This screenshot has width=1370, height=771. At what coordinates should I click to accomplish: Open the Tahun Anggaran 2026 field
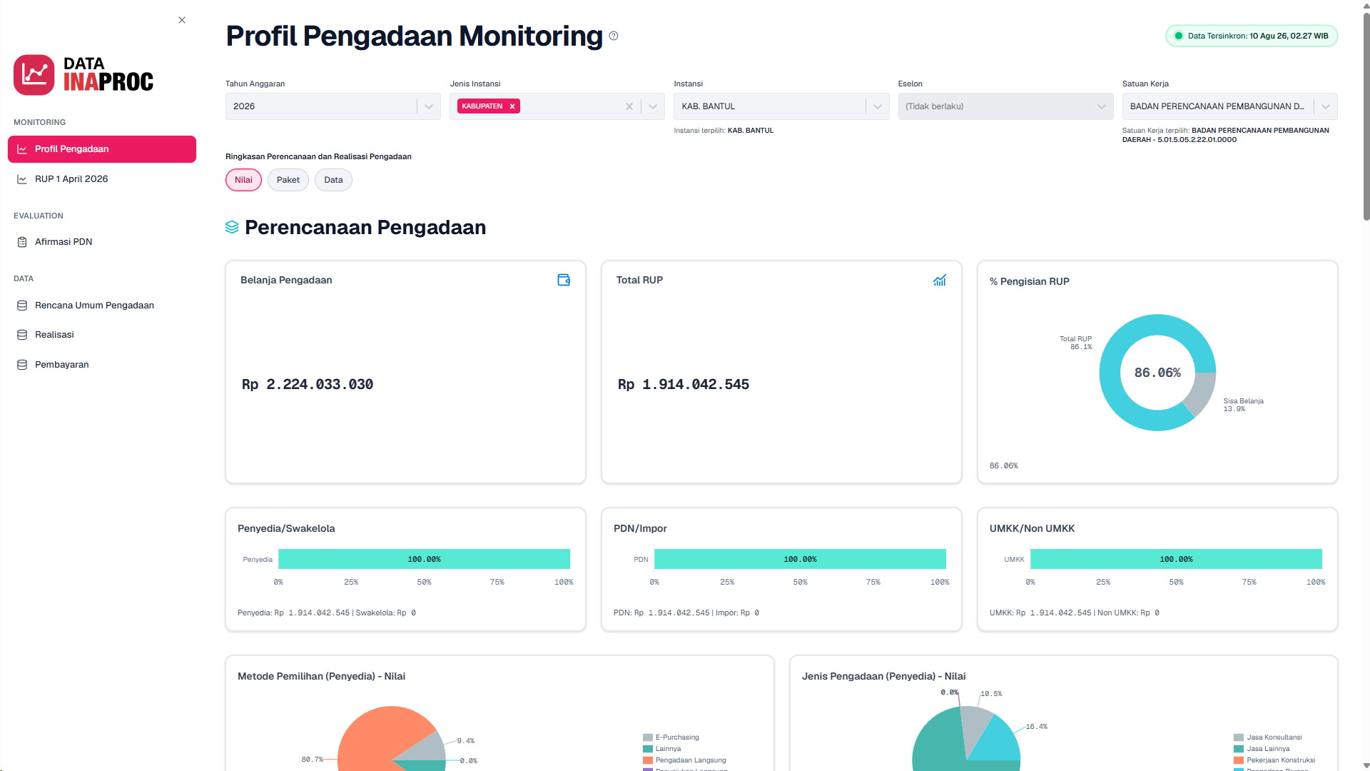[333, 106]
